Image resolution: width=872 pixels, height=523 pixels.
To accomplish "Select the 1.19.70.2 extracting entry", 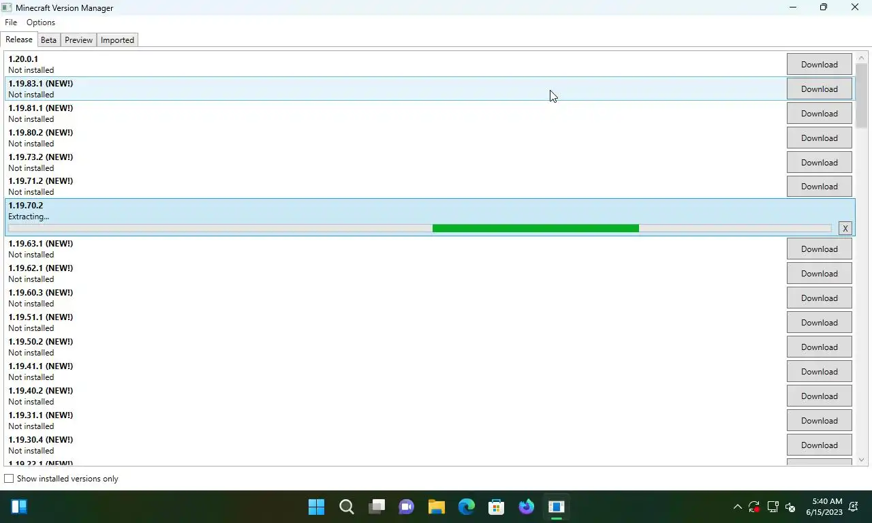I will (429, 217).
